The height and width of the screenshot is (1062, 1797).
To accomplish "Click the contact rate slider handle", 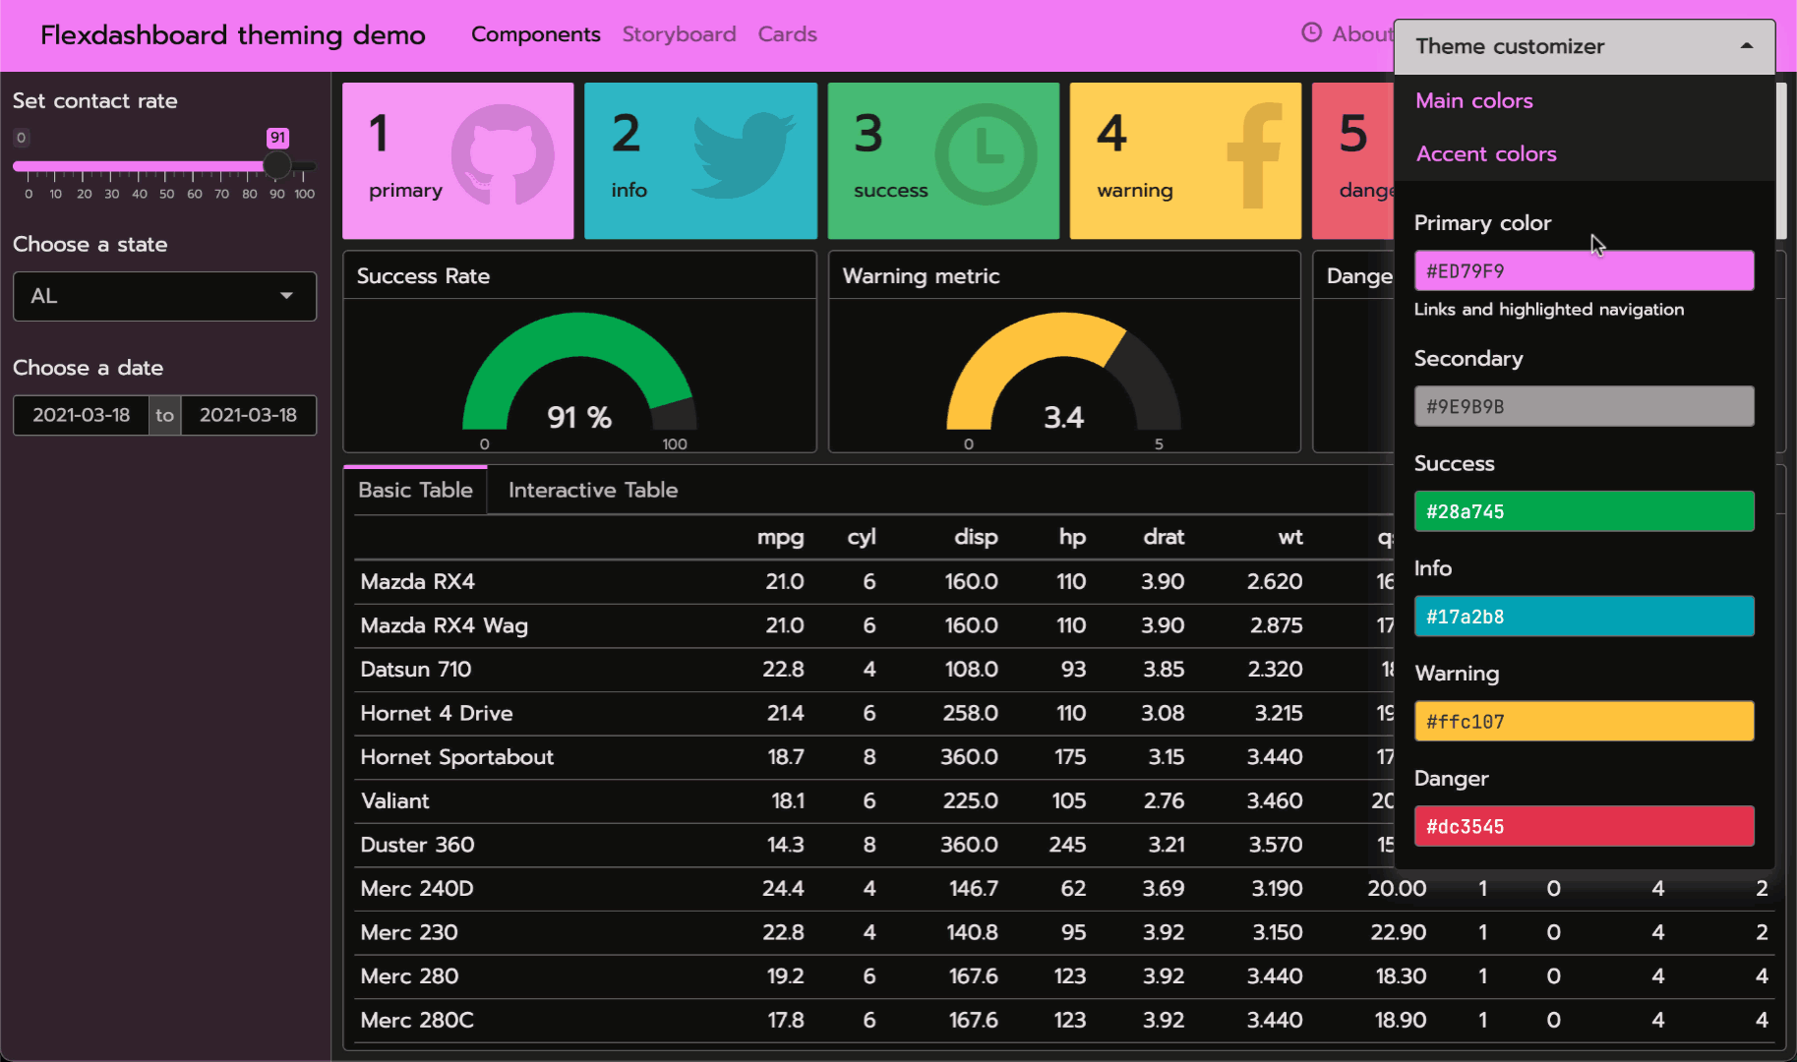I will (x=277, y=165).
